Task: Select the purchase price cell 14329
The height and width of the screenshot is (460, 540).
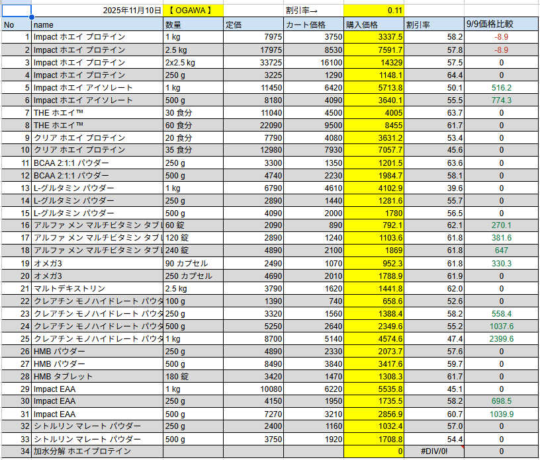Action: (x=374, y=62)
